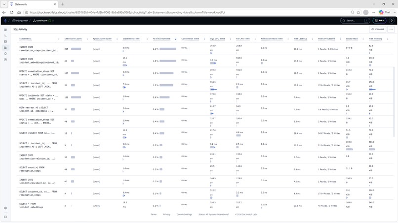Select the SQL Activity chart sidebar icon
398x223 pixels.
5,48
